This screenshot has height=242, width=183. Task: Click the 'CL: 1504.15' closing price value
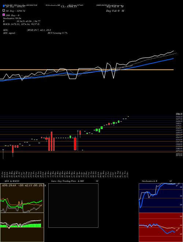[69, 7]
